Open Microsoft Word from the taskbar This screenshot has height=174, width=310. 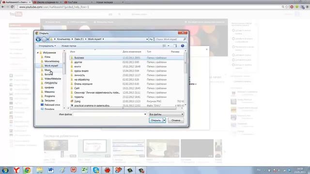tap(50, 170)
